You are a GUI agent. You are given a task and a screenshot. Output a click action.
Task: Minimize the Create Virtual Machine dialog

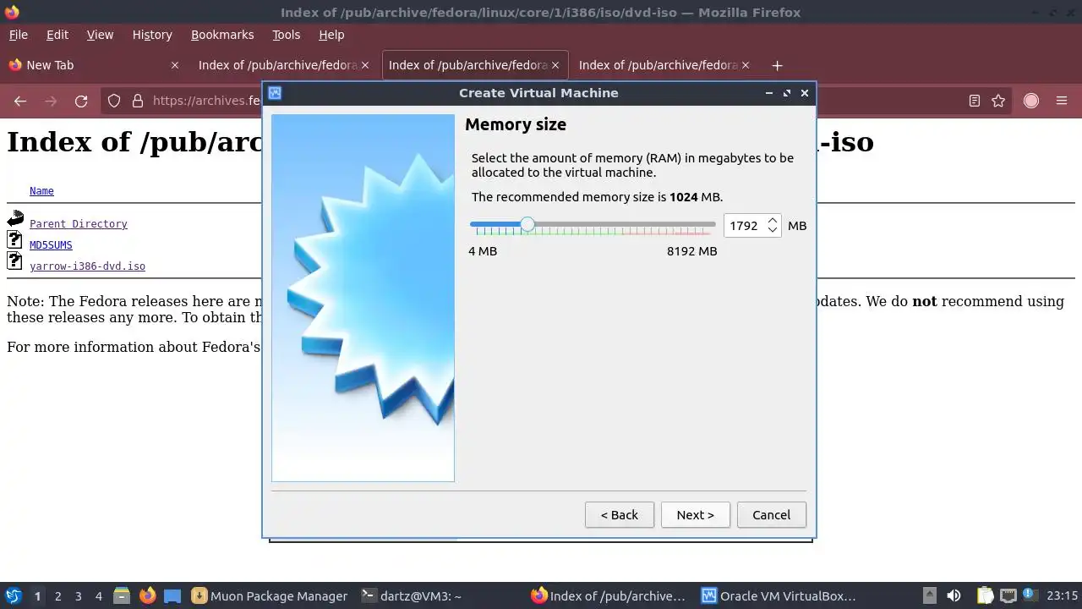pos(769,93)
